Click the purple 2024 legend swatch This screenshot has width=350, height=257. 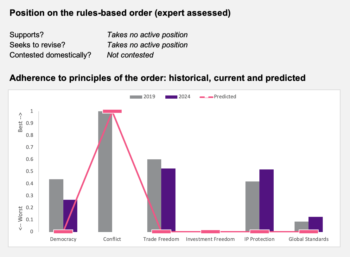[x=171, y=97]
